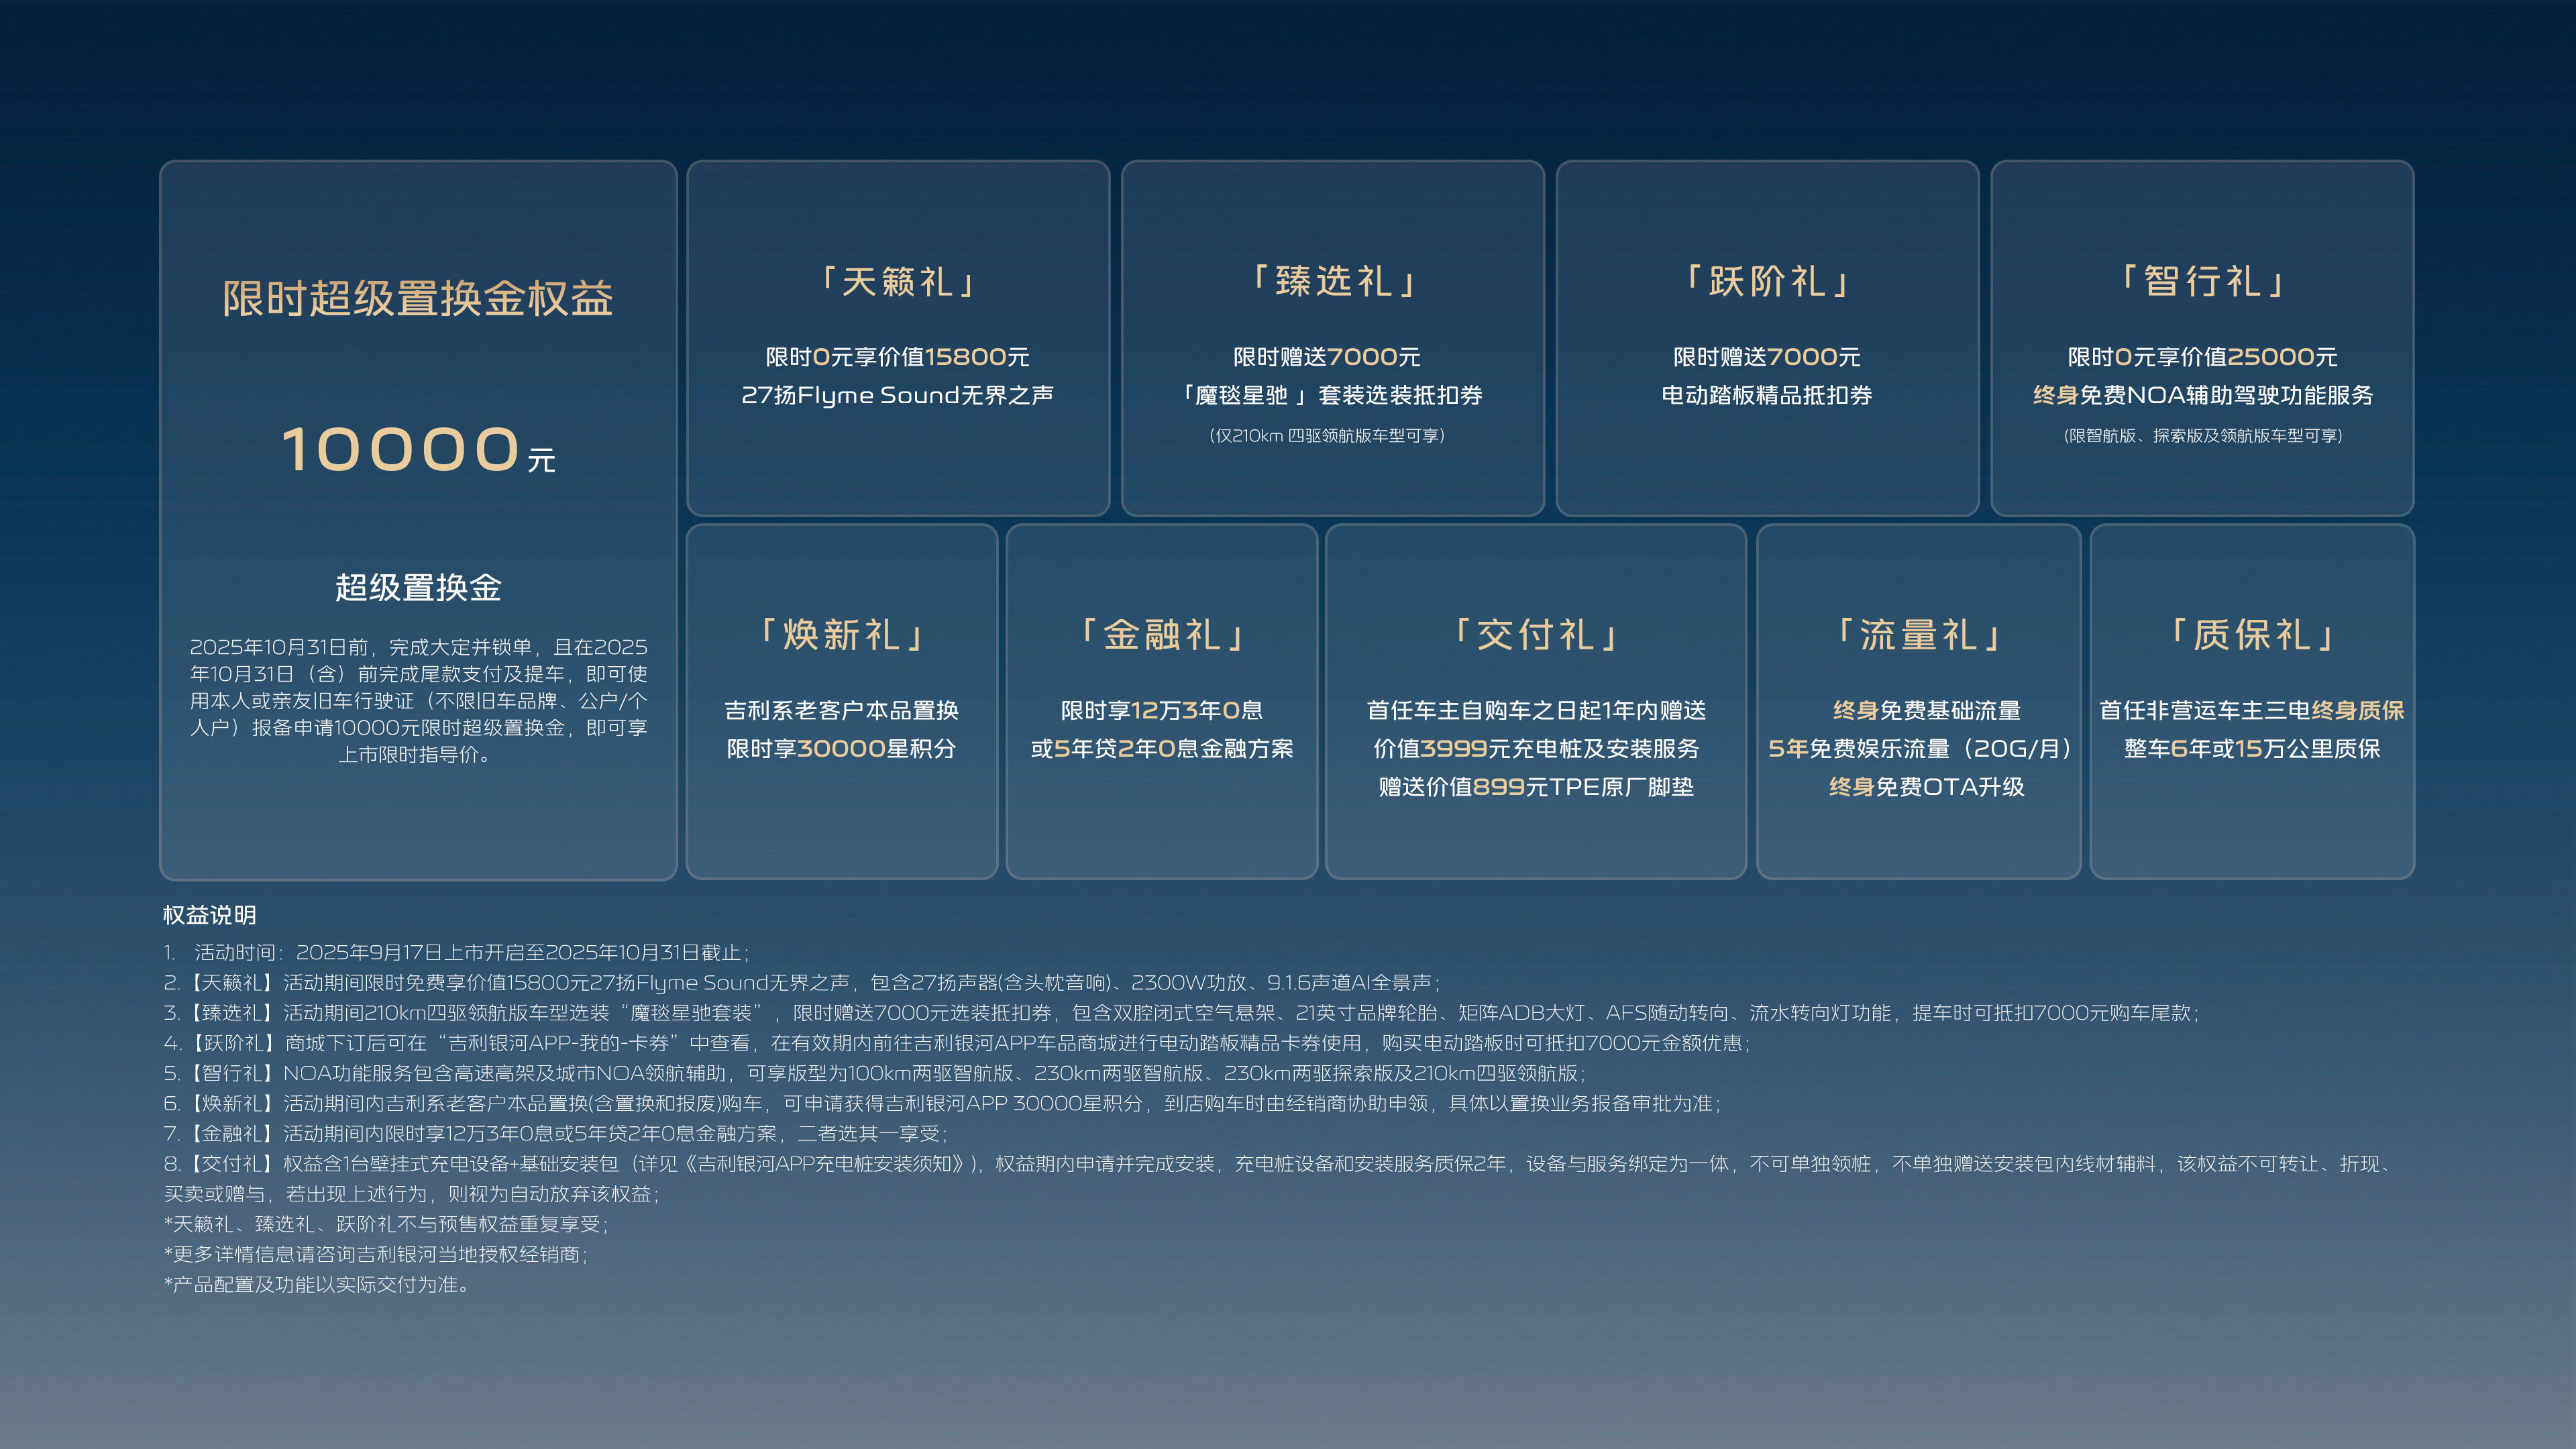2576x1449 pixels.
Task: Click 限时享30000星积分 text
Action: [x=841, y=748]
